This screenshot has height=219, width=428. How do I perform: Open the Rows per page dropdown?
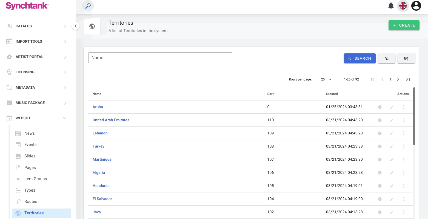pyautogui.click(x=327, y=79)
